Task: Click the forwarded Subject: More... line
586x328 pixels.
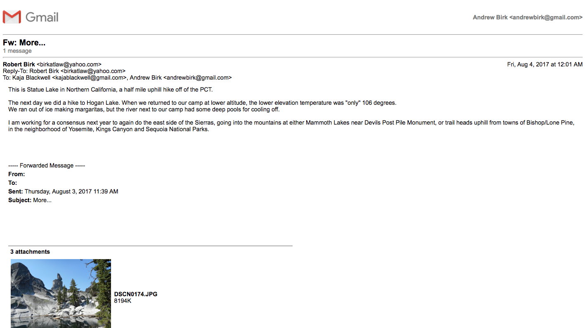Action: pyautogui.click(x=30, y=200)
